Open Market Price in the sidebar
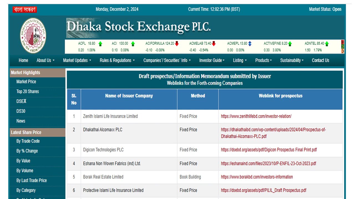Viewport: 355px width, 199px height. (26, 82)
